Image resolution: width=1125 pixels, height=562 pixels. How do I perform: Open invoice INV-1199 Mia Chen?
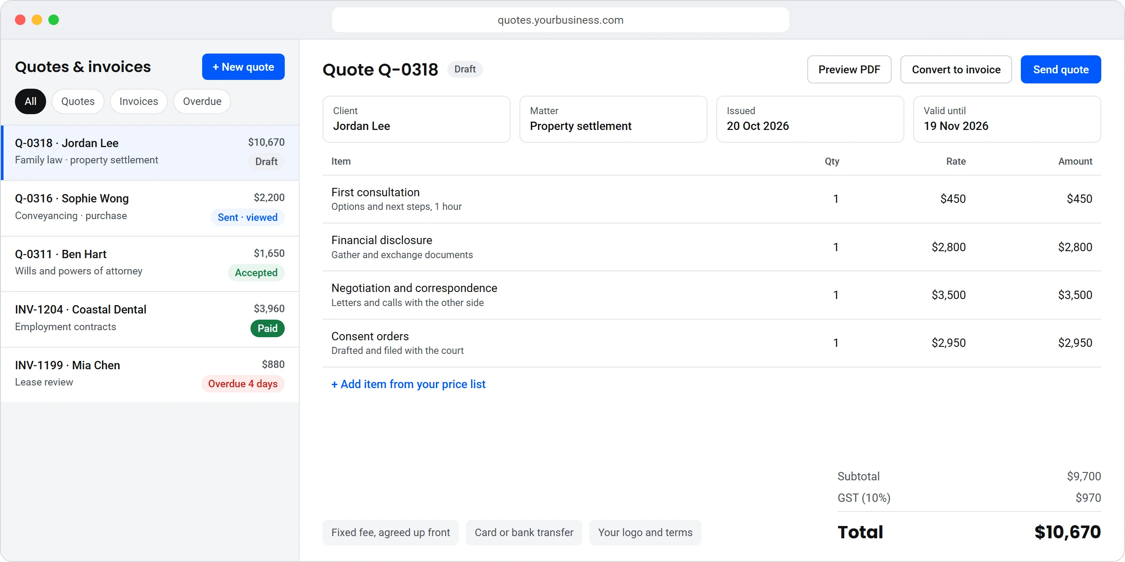[x=150, y=375]
